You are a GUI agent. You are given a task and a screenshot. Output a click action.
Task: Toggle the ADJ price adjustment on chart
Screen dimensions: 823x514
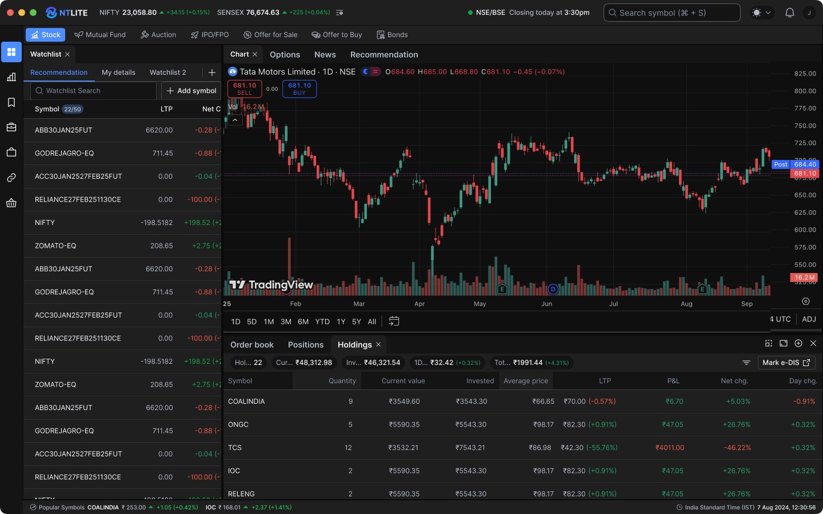click(809, 319)
